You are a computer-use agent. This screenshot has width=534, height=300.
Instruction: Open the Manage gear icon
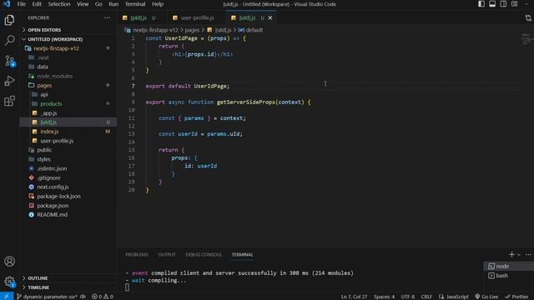pyautogui.click(x=9, y=282)
